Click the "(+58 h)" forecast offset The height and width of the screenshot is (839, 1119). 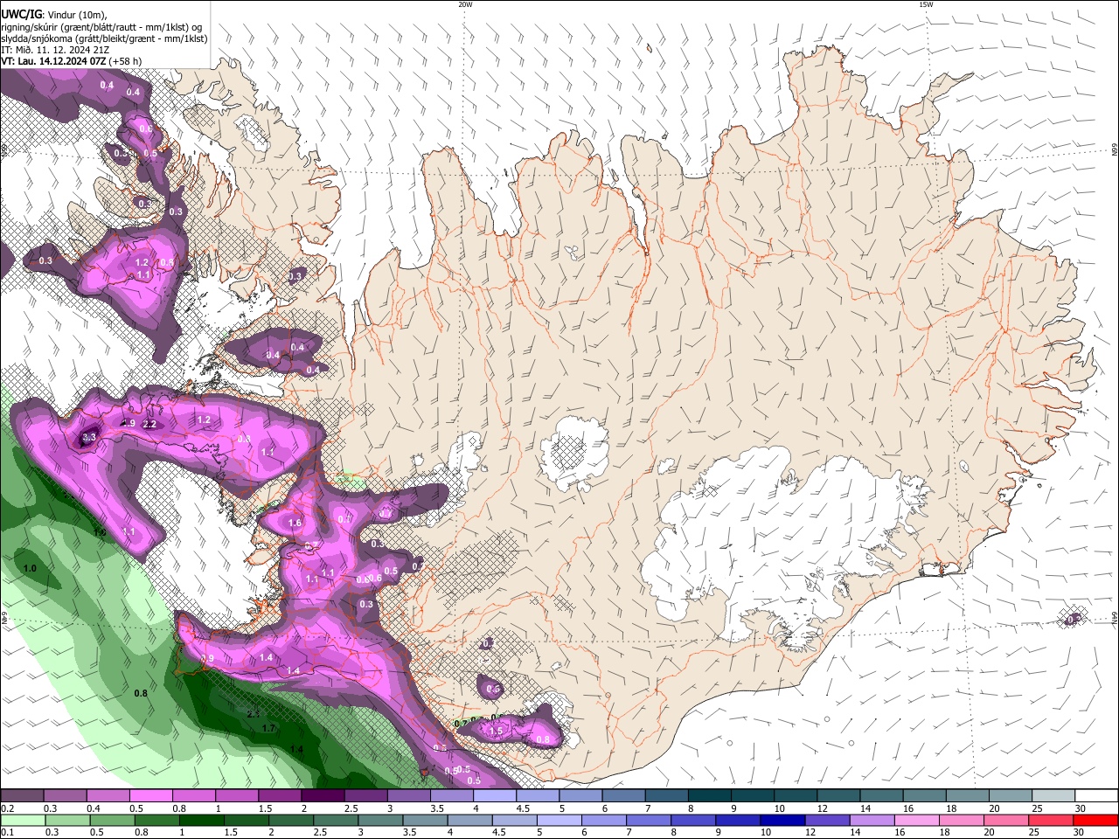pyautogui.click(x=126, y=61)
